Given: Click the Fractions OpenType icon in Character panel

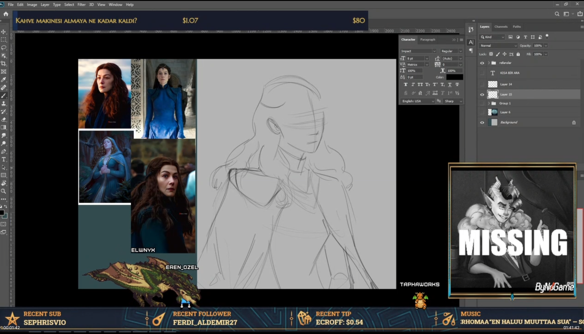Looking at the screenshot, I should (457, 93).
